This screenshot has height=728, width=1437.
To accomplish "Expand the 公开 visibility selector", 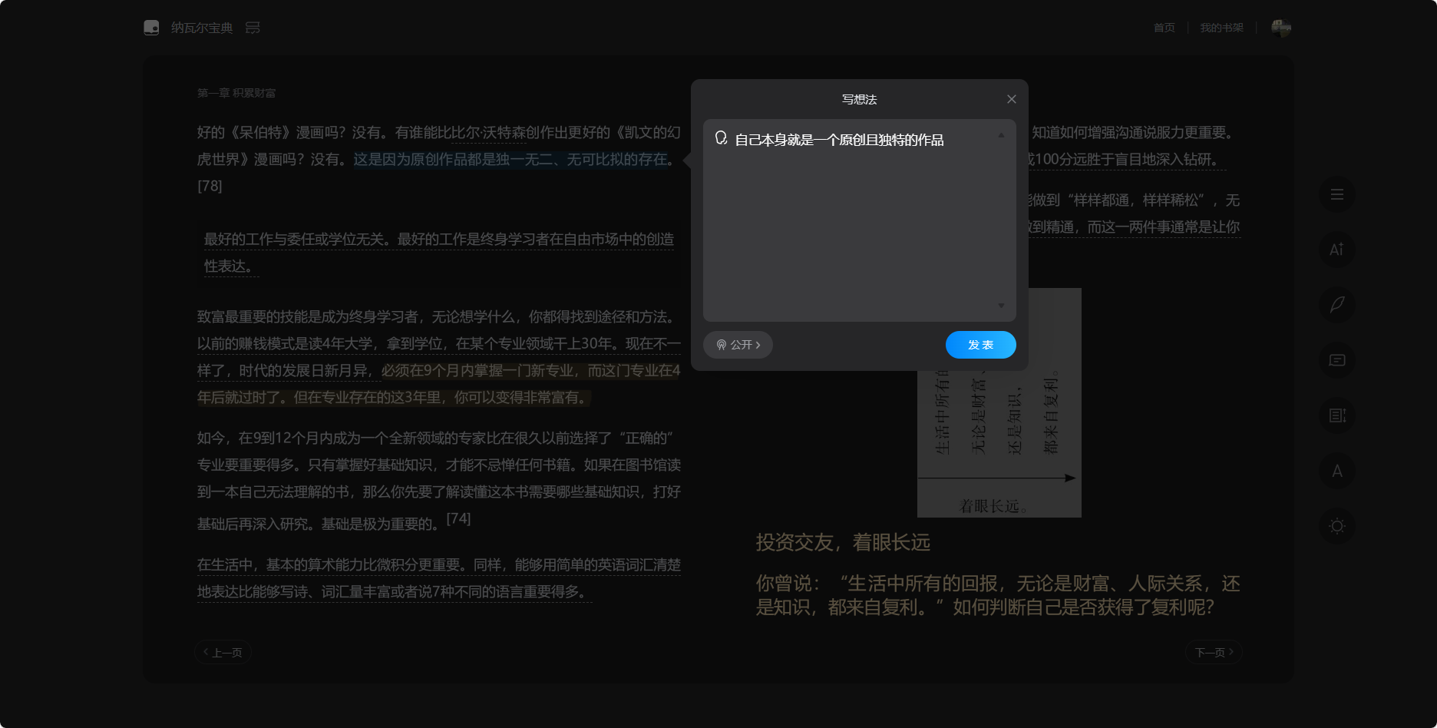I will [738, 345].
